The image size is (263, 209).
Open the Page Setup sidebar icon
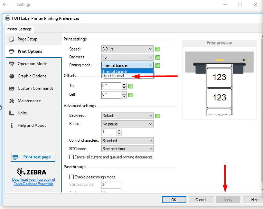[x=12, y=39]
